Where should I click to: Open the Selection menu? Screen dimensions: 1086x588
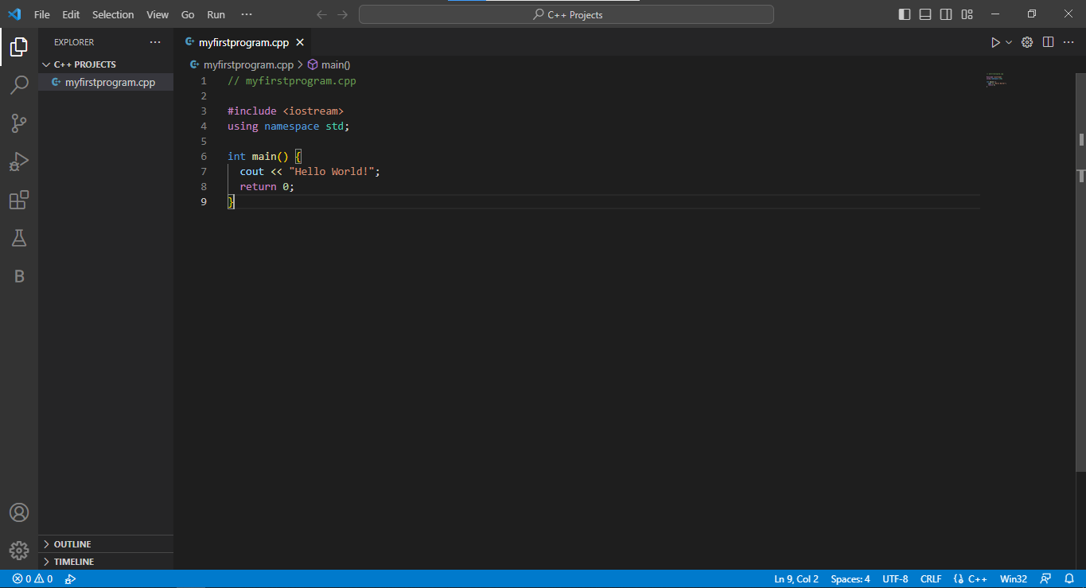coord(113,14)
